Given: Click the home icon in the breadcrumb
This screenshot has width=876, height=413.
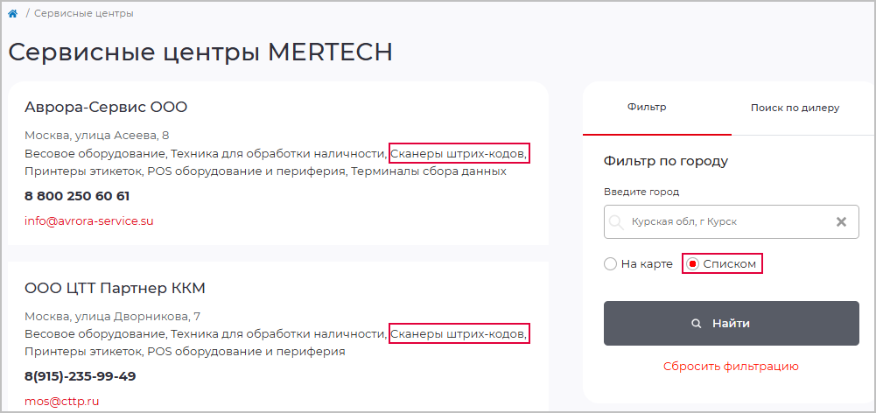Looking at the screenshot, I should (13, 14).
